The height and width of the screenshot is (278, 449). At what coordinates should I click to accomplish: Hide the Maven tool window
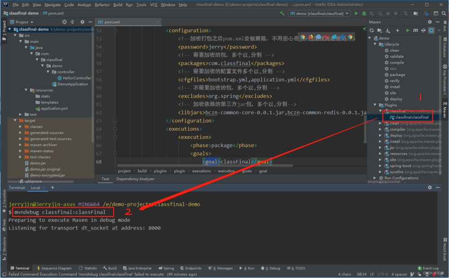click(438, 22)
